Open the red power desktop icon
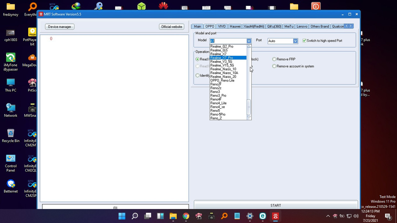The width and height of the screenshot is (397, 223). point(316,7)
